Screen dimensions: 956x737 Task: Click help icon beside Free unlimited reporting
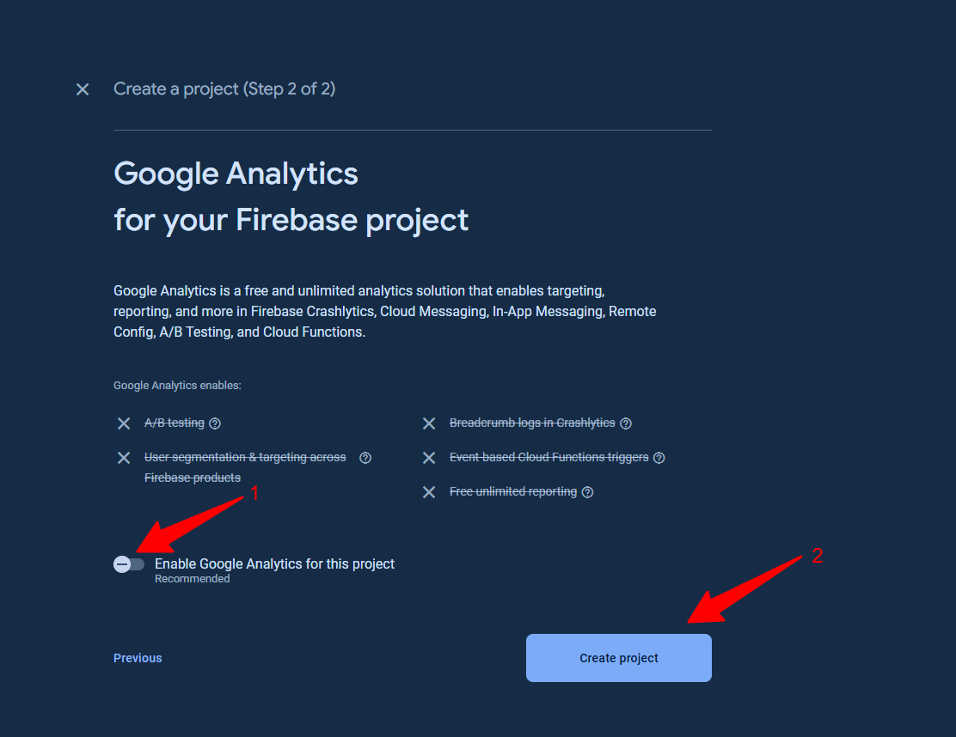588,492
